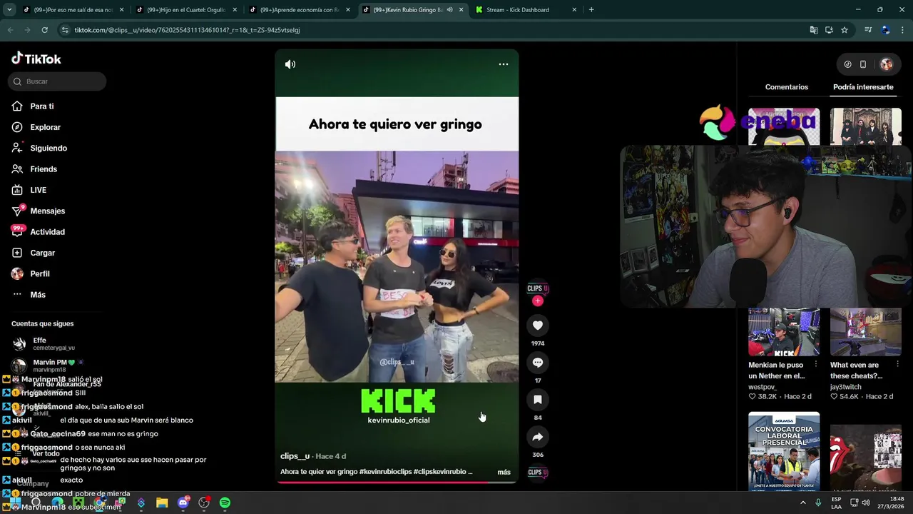
Task: Open westpov_ creator link
Action: pyautogui.click(x=764, y=387)
